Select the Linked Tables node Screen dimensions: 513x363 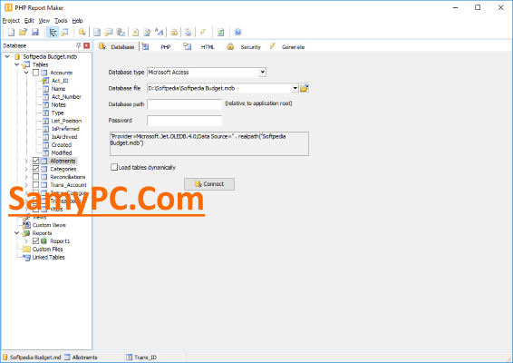coord(48,257)
